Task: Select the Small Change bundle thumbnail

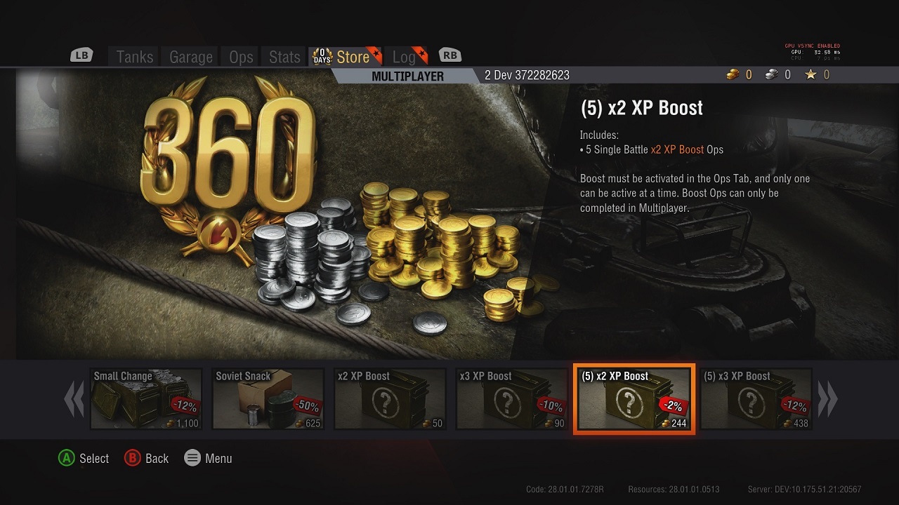Action: pos(146,398)
